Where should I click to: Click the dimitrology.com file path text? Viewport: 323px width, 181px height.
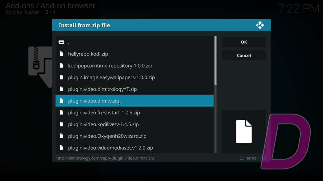[105, 158]
